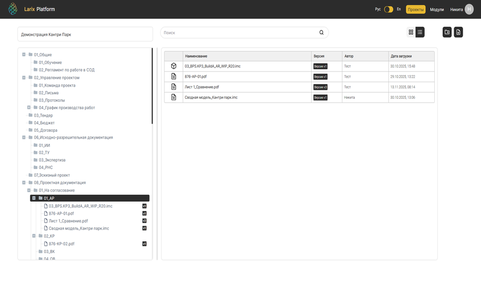Select the 03_Тендер folder in tree
Viewport: 481px width, 283px height.
[43, 116]
